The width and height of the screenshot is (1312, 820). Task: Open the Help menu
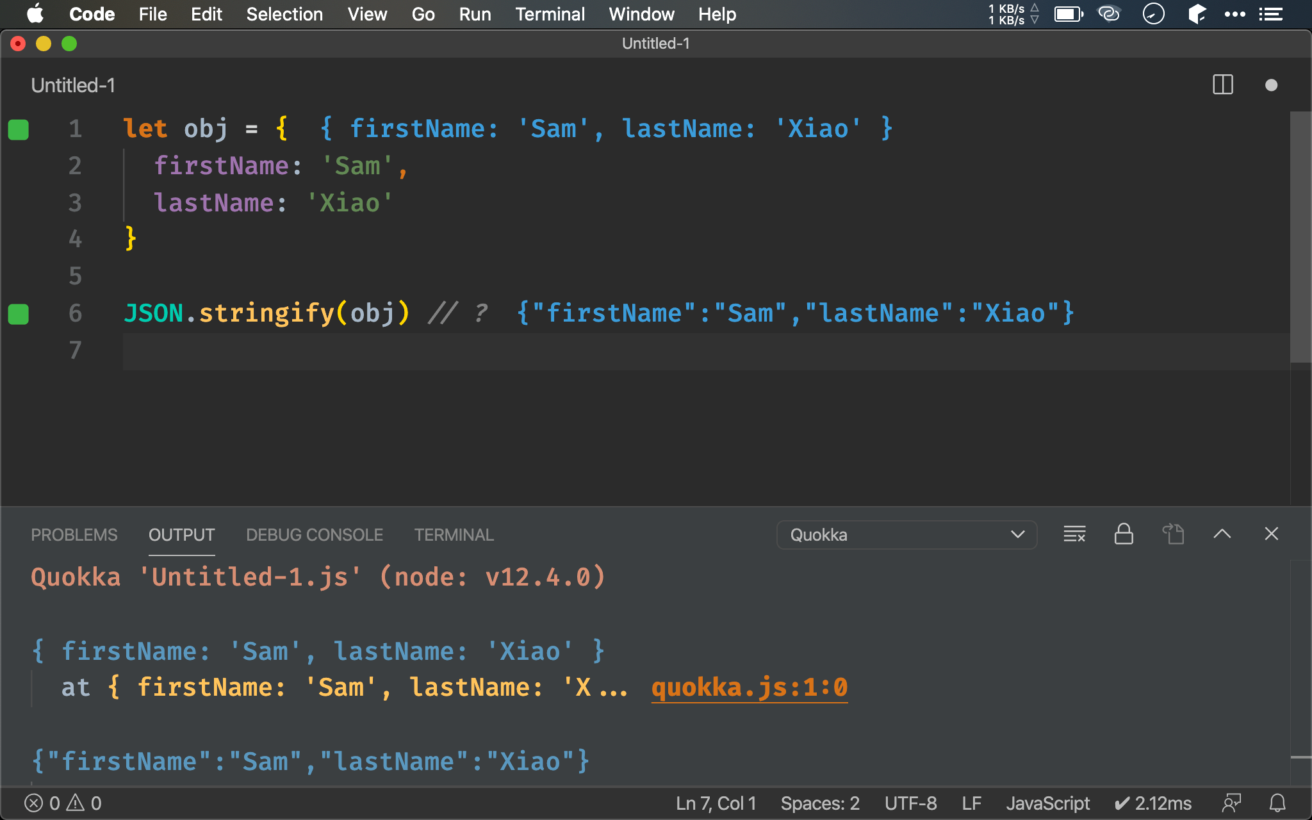tap(717, 14)
